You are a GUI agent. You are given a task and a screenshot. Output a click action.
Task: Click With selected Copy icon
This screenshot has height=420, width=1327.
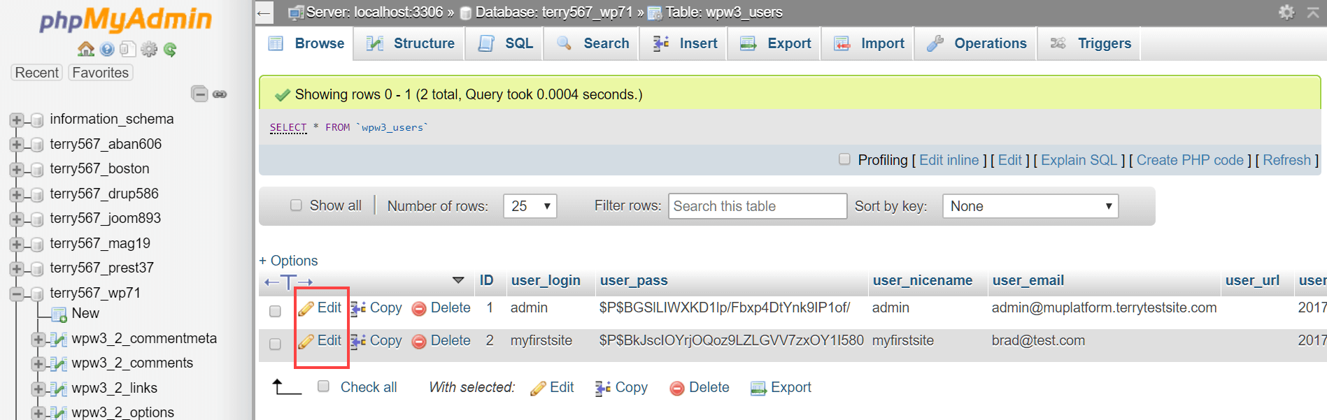pos(603,389)
